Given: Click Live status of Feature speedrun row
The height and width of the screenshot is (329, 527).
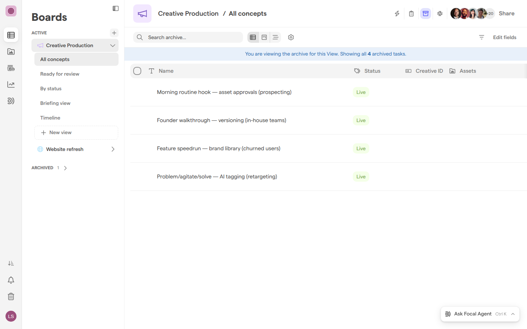Looking at the screenshot, I should [361, 148].
